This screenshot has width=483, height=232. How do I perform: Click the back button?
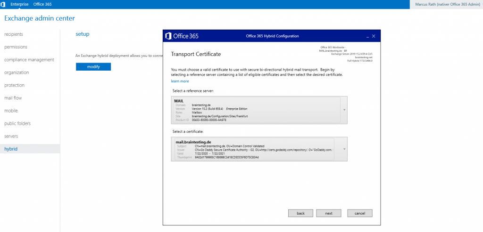point(300,213)
